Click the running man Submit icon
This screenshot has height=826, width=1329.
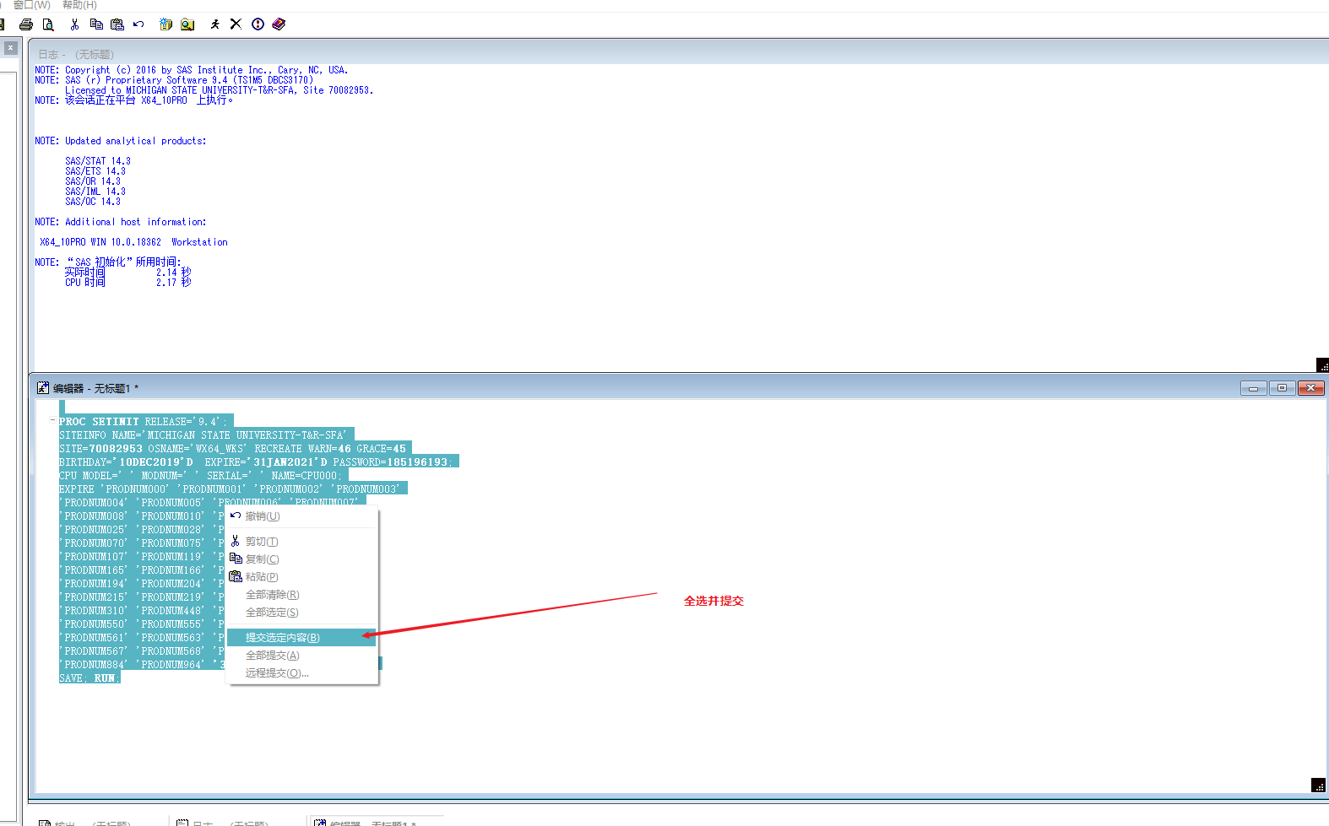pos(215,24)
